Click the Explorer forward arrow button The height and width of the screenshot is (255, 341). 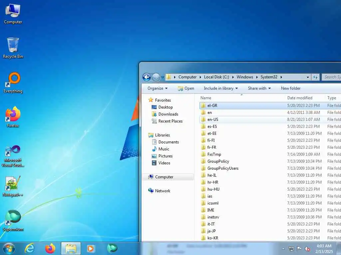point(156,77)
